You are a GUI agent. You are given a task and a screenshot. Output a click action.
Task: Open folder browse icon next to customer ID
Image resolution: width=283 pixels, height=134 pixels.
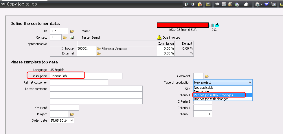point(72,31)
